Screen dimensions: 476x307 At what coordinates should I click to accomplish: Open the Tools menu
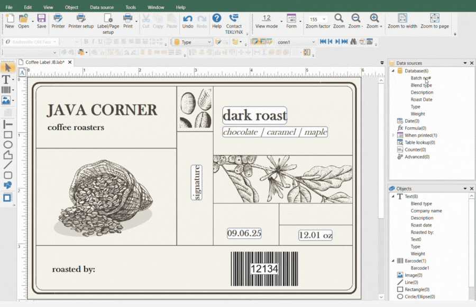tap(131, 7)
